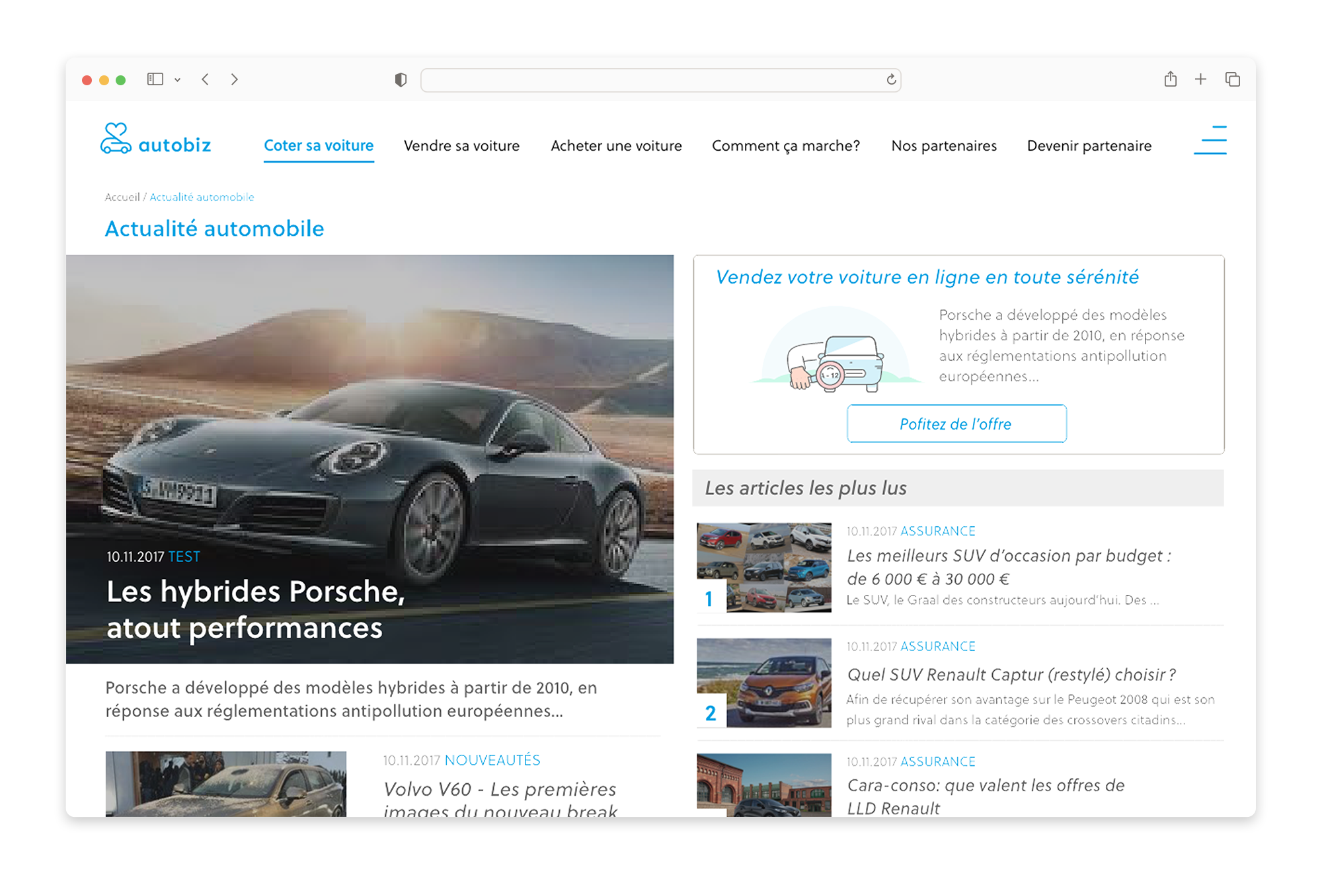The width and height of the screenshot is (1322, 881).
Task: Click ASSURANCE label on the SUV budget article
Action: click(x=938, y=531)
